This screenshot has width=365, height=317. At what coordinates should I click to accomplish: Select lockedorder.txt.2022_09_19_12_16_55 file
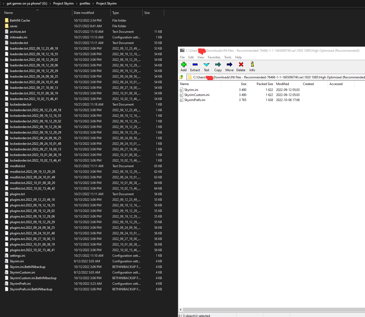35,115
